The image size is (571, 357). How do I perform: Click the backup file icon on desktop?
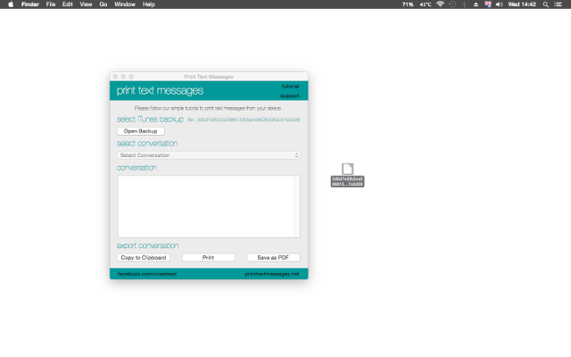pos(347,169)
